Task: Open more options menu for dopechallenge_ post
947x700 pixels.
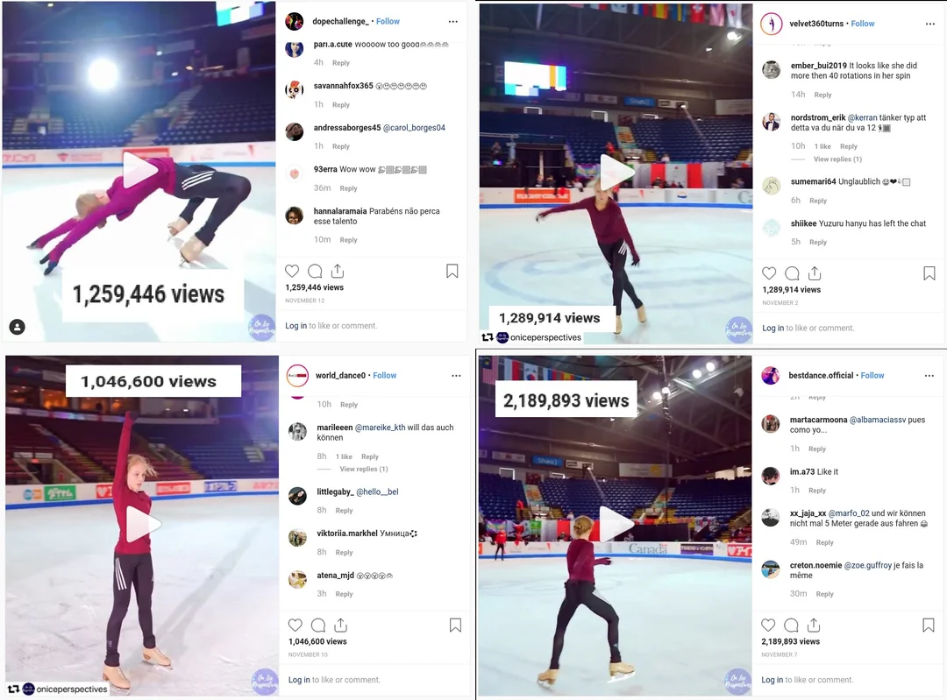Action: (453, 21)
